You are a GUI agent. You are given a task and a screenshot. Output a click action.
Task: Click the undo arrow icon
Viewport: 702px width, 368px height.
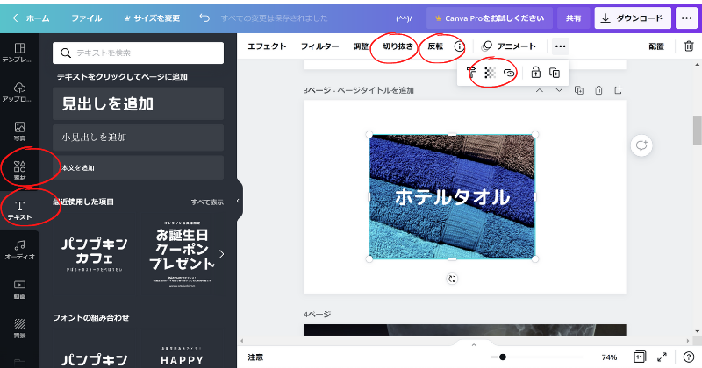point(204,18)
